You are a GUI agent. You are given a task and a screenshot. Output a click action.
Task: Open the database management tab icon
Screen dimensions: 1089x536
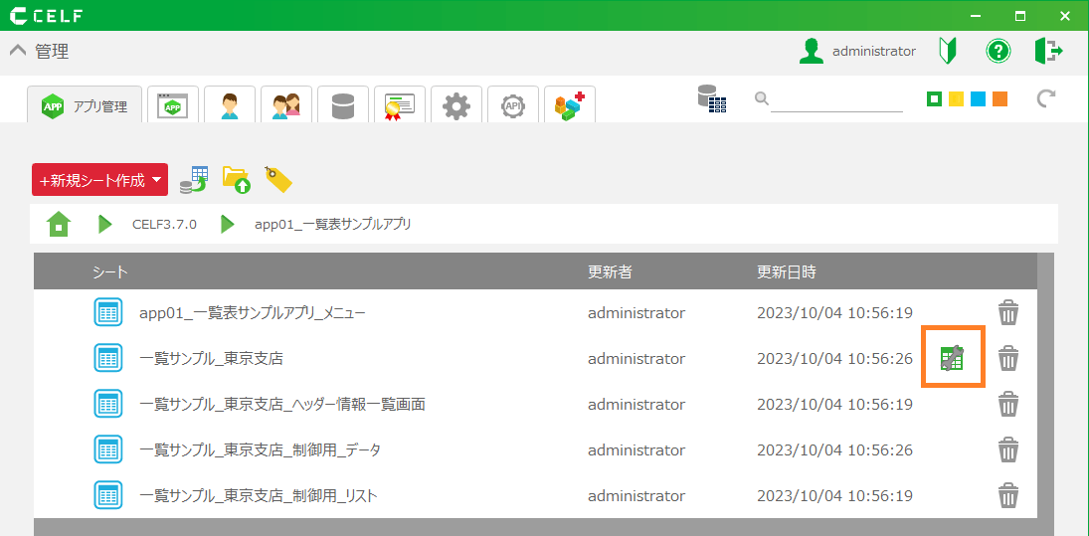pyautogui.click(x=343, y=105)
